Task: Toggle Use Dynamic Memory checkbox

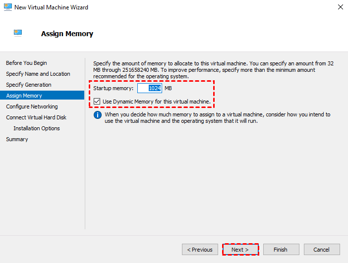Action: pyautogui.click(x=97, y=102)
